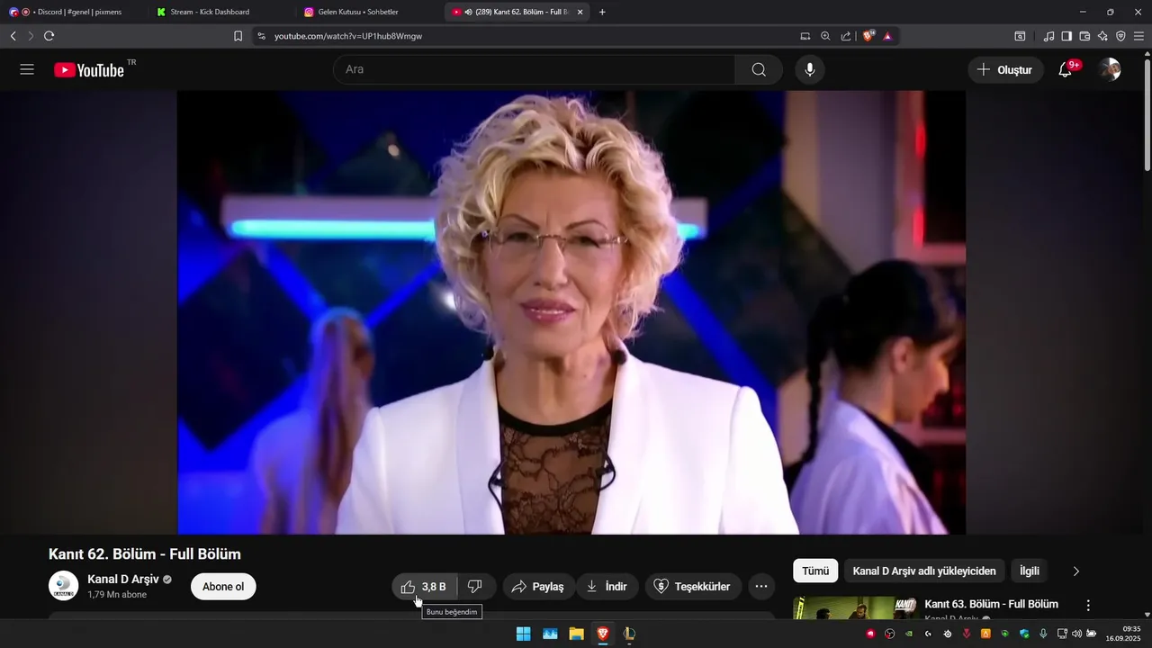Like the video with thumbs up
1152x648 pixels.
(x=425, y=587)
